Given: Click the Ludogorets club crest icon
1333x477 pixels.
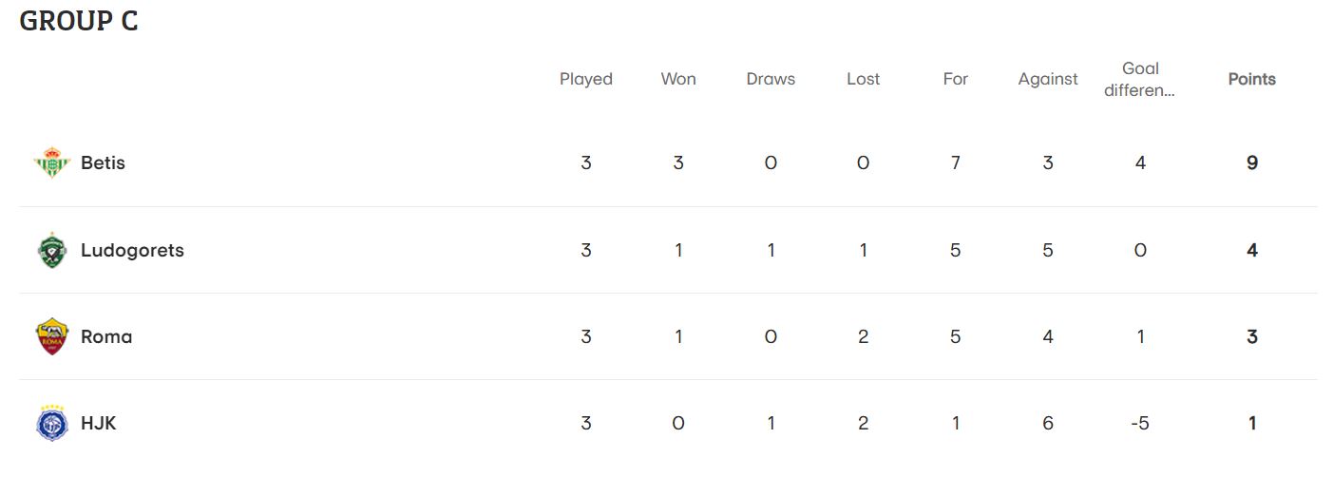Looking at the screenshot, I should click(x=52, y=251).
